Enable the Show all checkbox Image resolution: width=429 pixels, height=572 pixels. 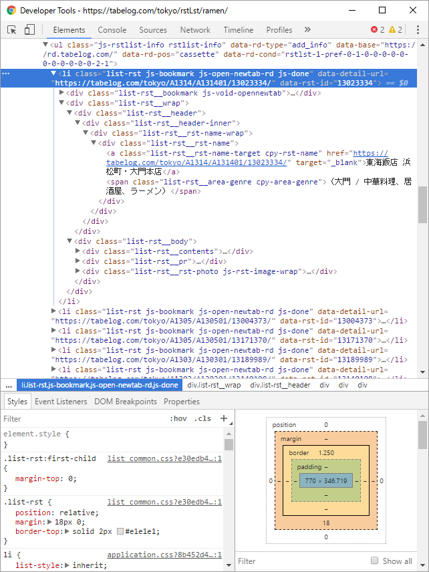pos(374,561)
